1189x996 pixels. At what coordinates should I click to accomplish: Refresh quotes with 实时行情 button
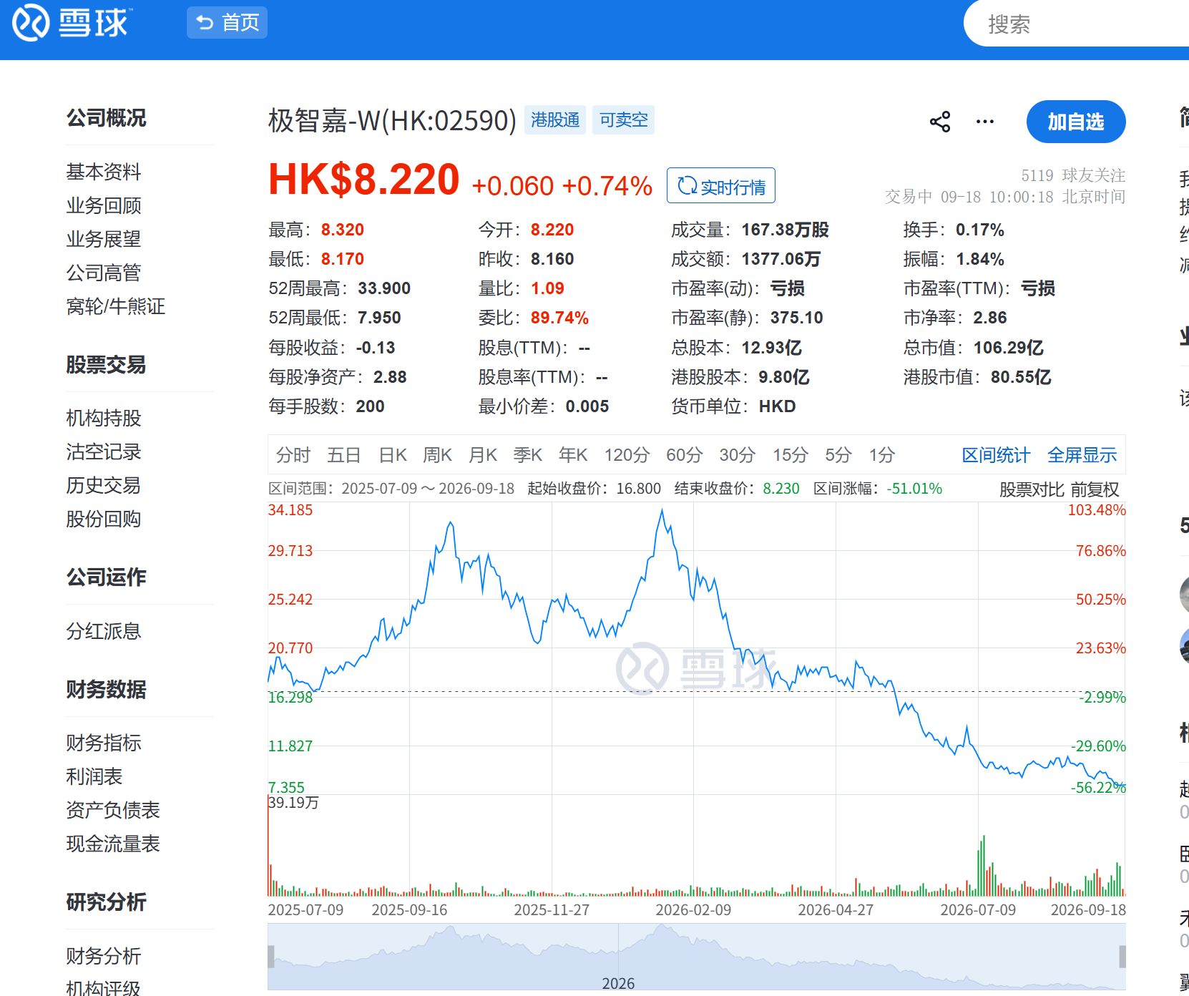(x=721, y=186)
